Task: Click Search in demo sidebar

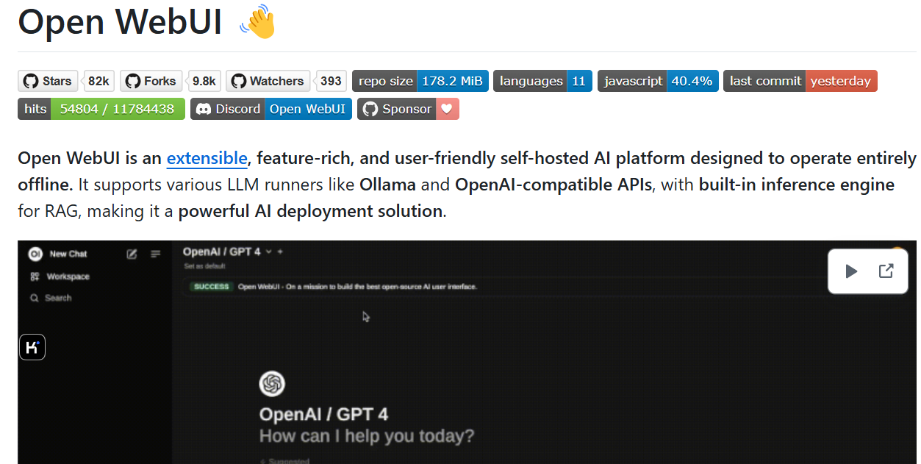Action: click(x=51, y=298)
